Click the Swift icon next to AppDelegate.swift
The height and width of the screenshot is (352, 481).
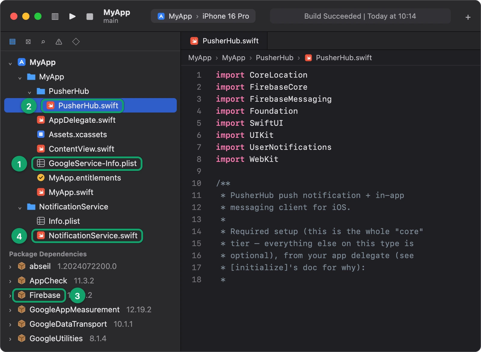point(41,120)
